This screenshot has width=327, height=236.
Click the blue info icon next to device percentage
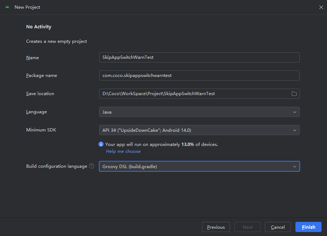point(101,144)
